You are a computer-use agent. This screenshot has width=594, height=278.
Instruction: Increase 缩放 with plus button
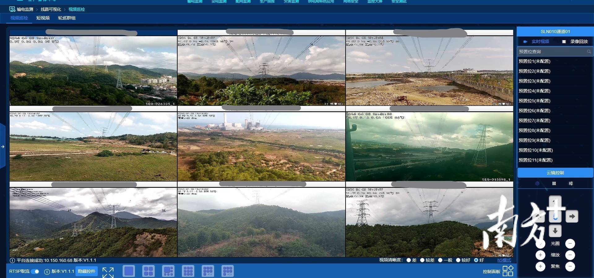tap(540, 255)
